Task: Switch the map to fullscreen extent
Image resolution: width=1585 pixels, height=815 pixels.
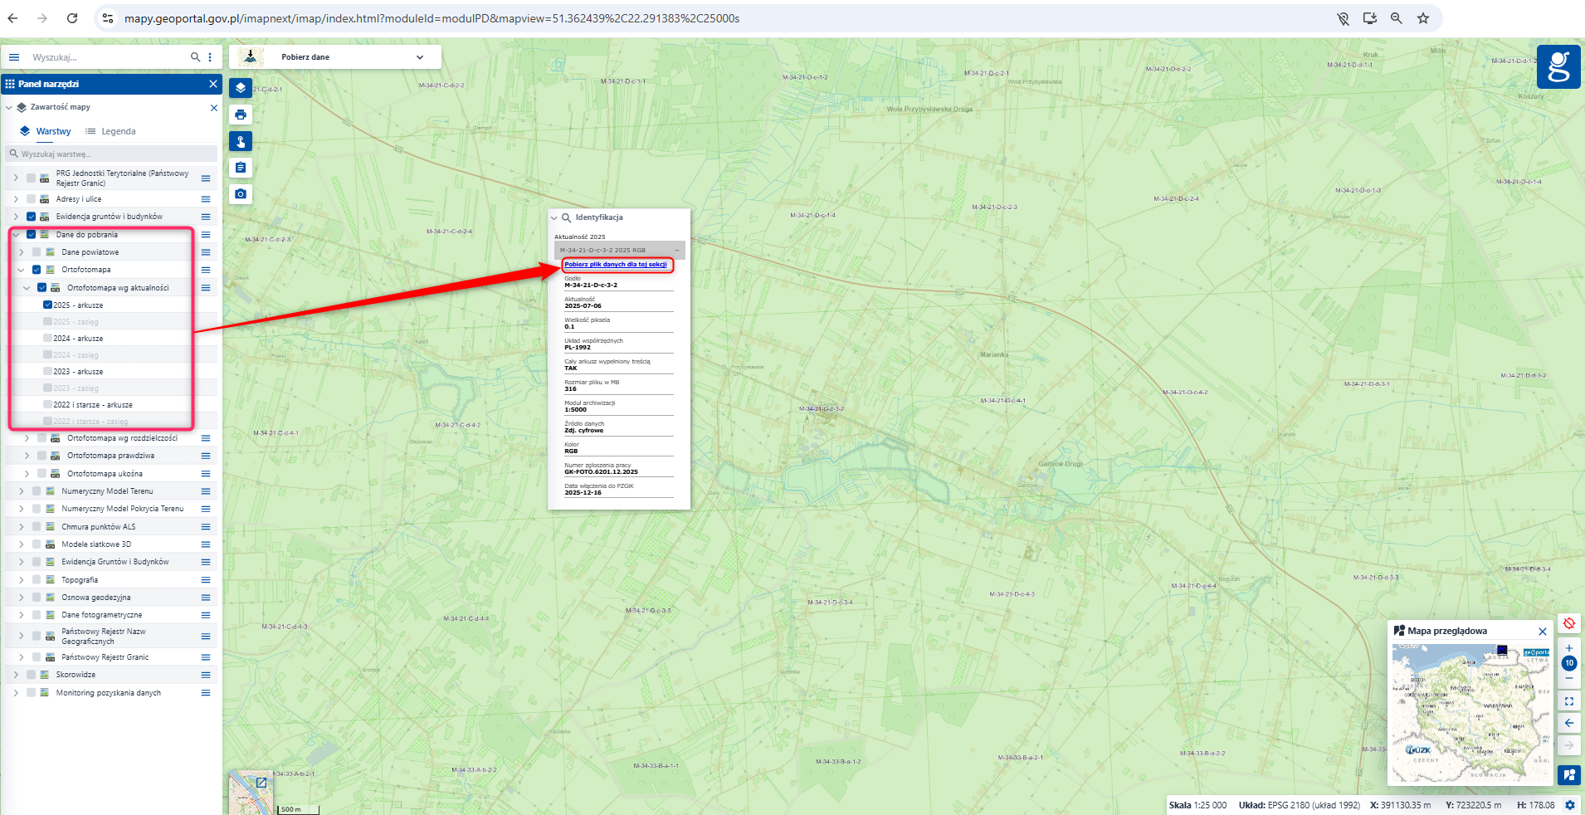Action: point(1568,701)
